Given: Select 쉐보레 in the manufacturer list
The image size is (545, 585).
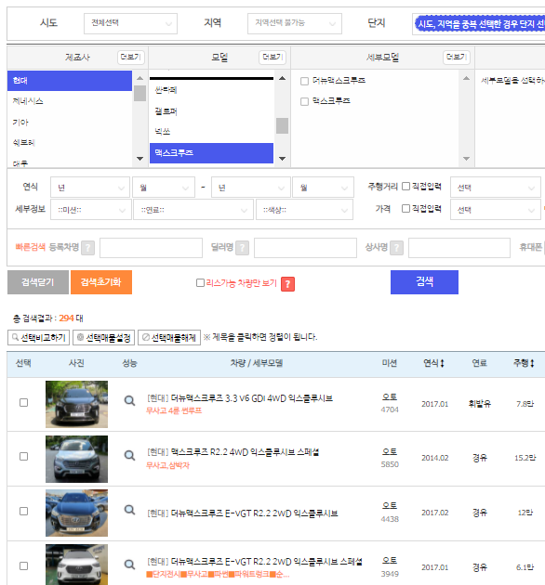Looking at the screenshot, I should (70, 142).
